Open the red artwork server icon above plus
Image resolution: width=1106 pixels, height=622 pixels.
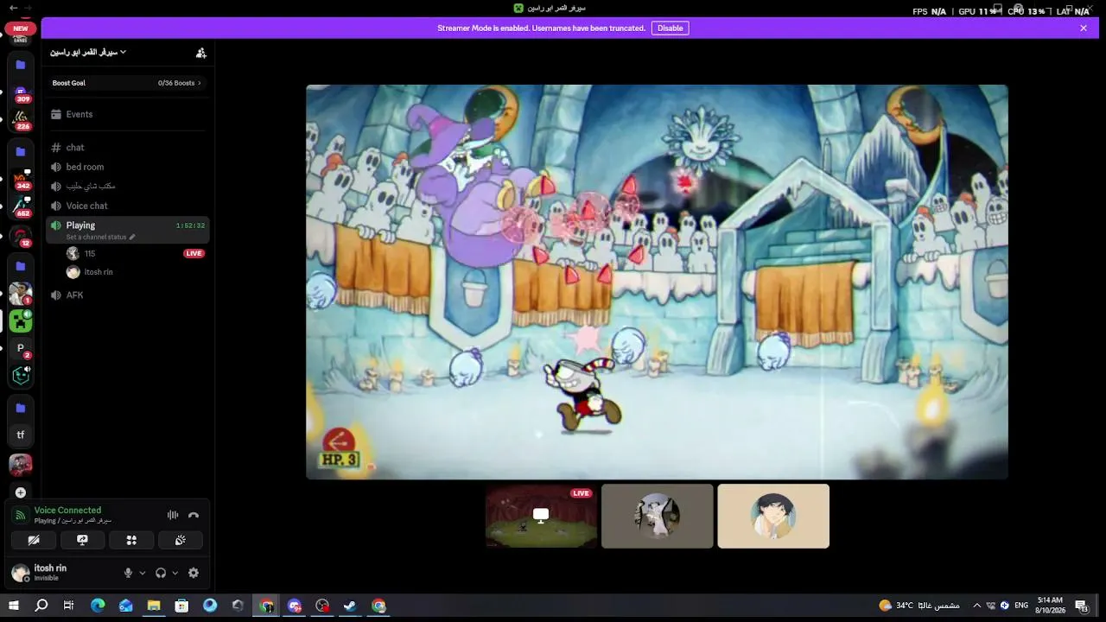[21, 465]
